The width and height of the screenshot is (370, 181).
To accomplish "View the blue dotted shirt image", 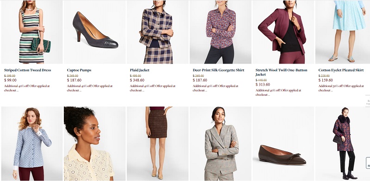I will (32, 144).
